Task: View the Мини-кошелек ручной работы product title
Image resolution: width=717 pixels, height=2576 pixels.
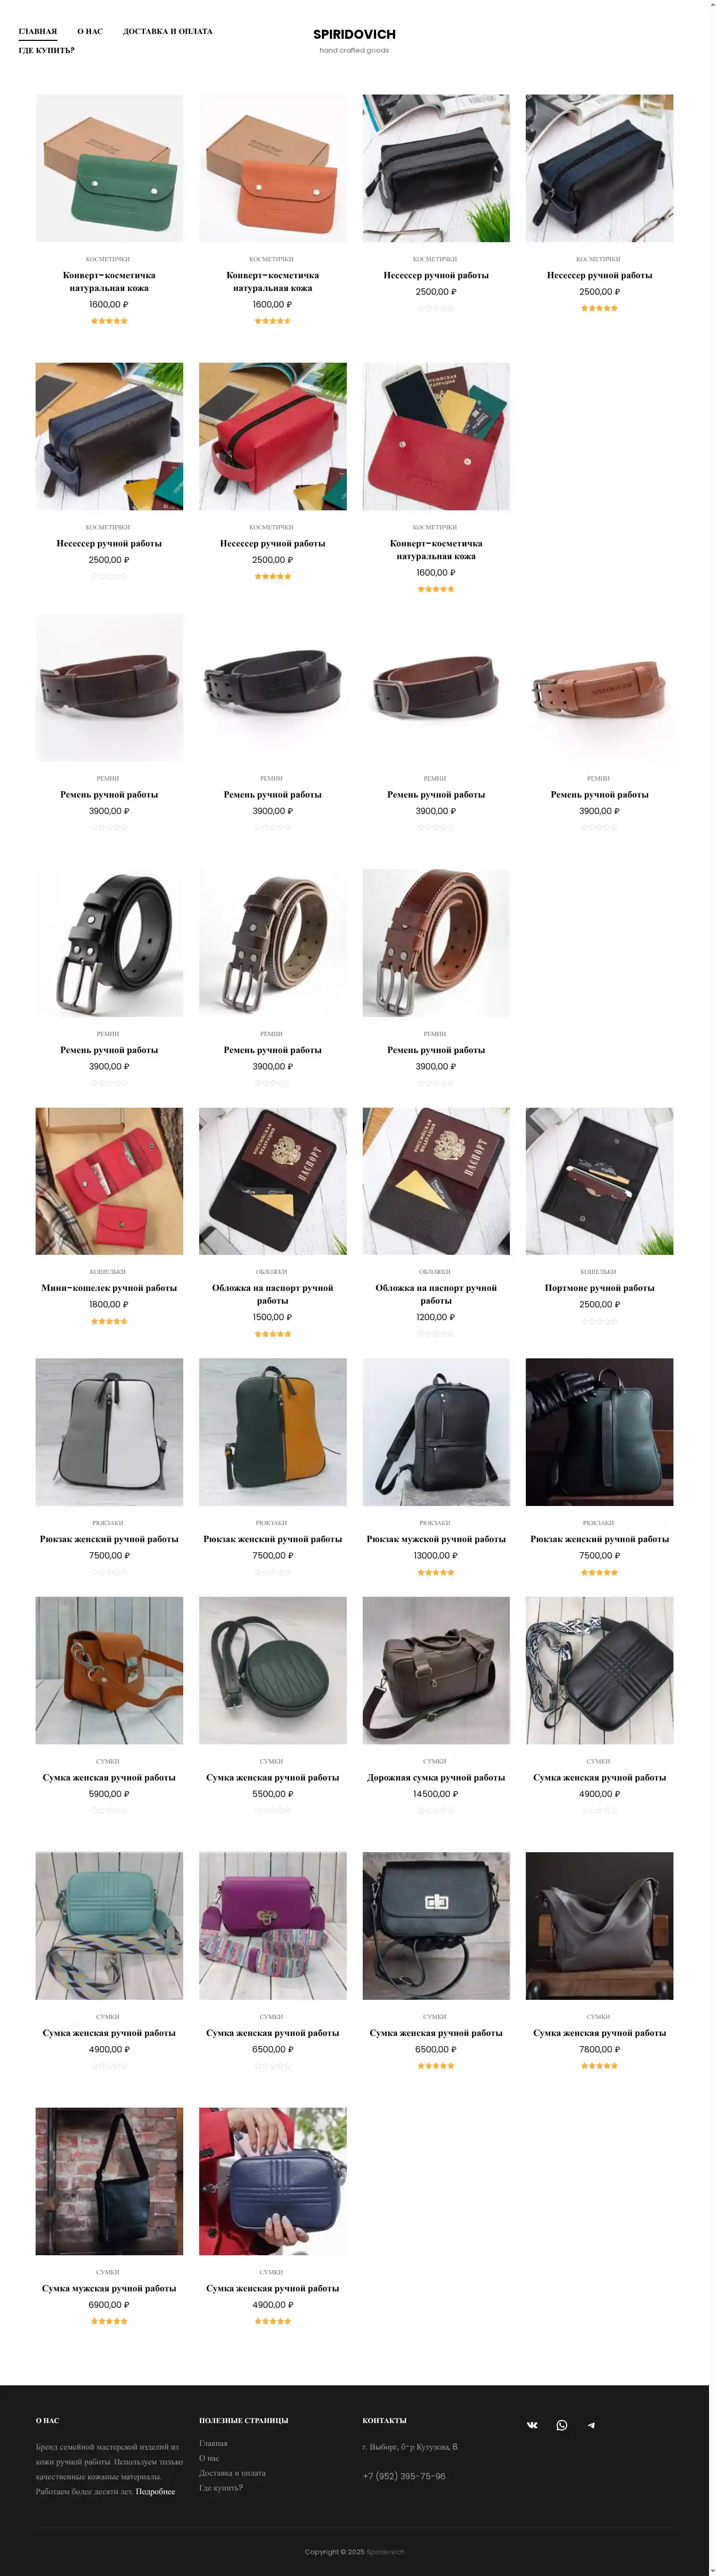Action: coord(109,1288)
